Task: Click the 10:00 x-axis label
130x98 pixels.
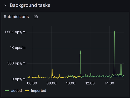Action: click(x=71, y=83)
